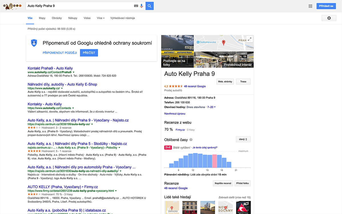This screenshot has width=342, height=214.
Task: Select the Vše tab
Action: [30, 18]
